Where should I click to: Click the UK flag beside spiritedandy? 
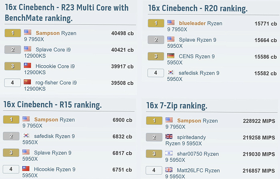(169, 137)
